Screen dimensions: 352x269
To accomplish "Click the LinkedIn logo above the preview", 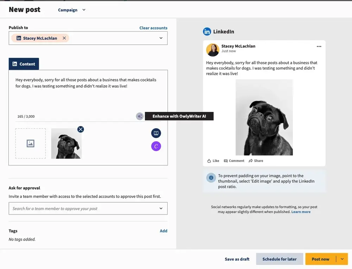I will point(207,31).
